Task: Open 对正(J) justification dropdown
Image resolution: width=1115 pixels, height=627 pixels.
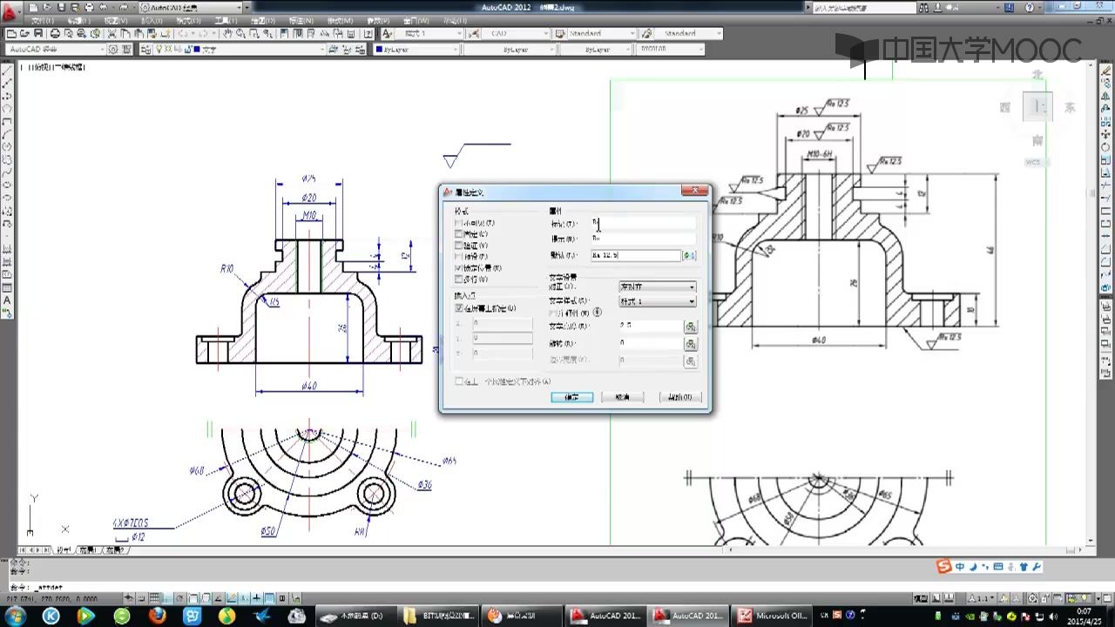Action: click(658, 287)
